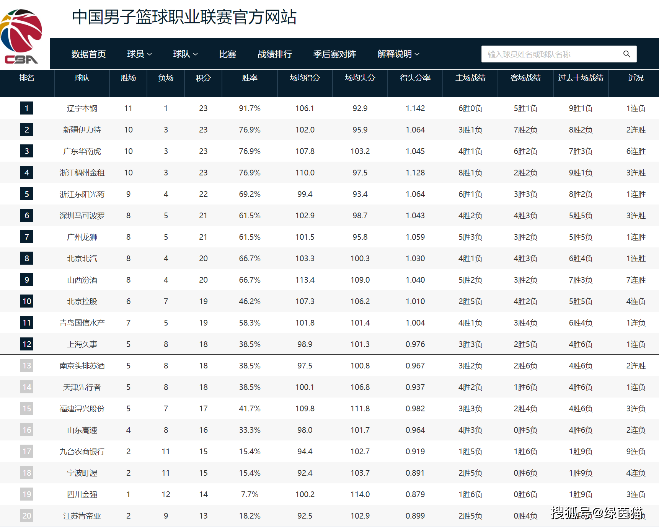Click gray rank badge number 17
The image size is (659, 527).
[27, 451]
